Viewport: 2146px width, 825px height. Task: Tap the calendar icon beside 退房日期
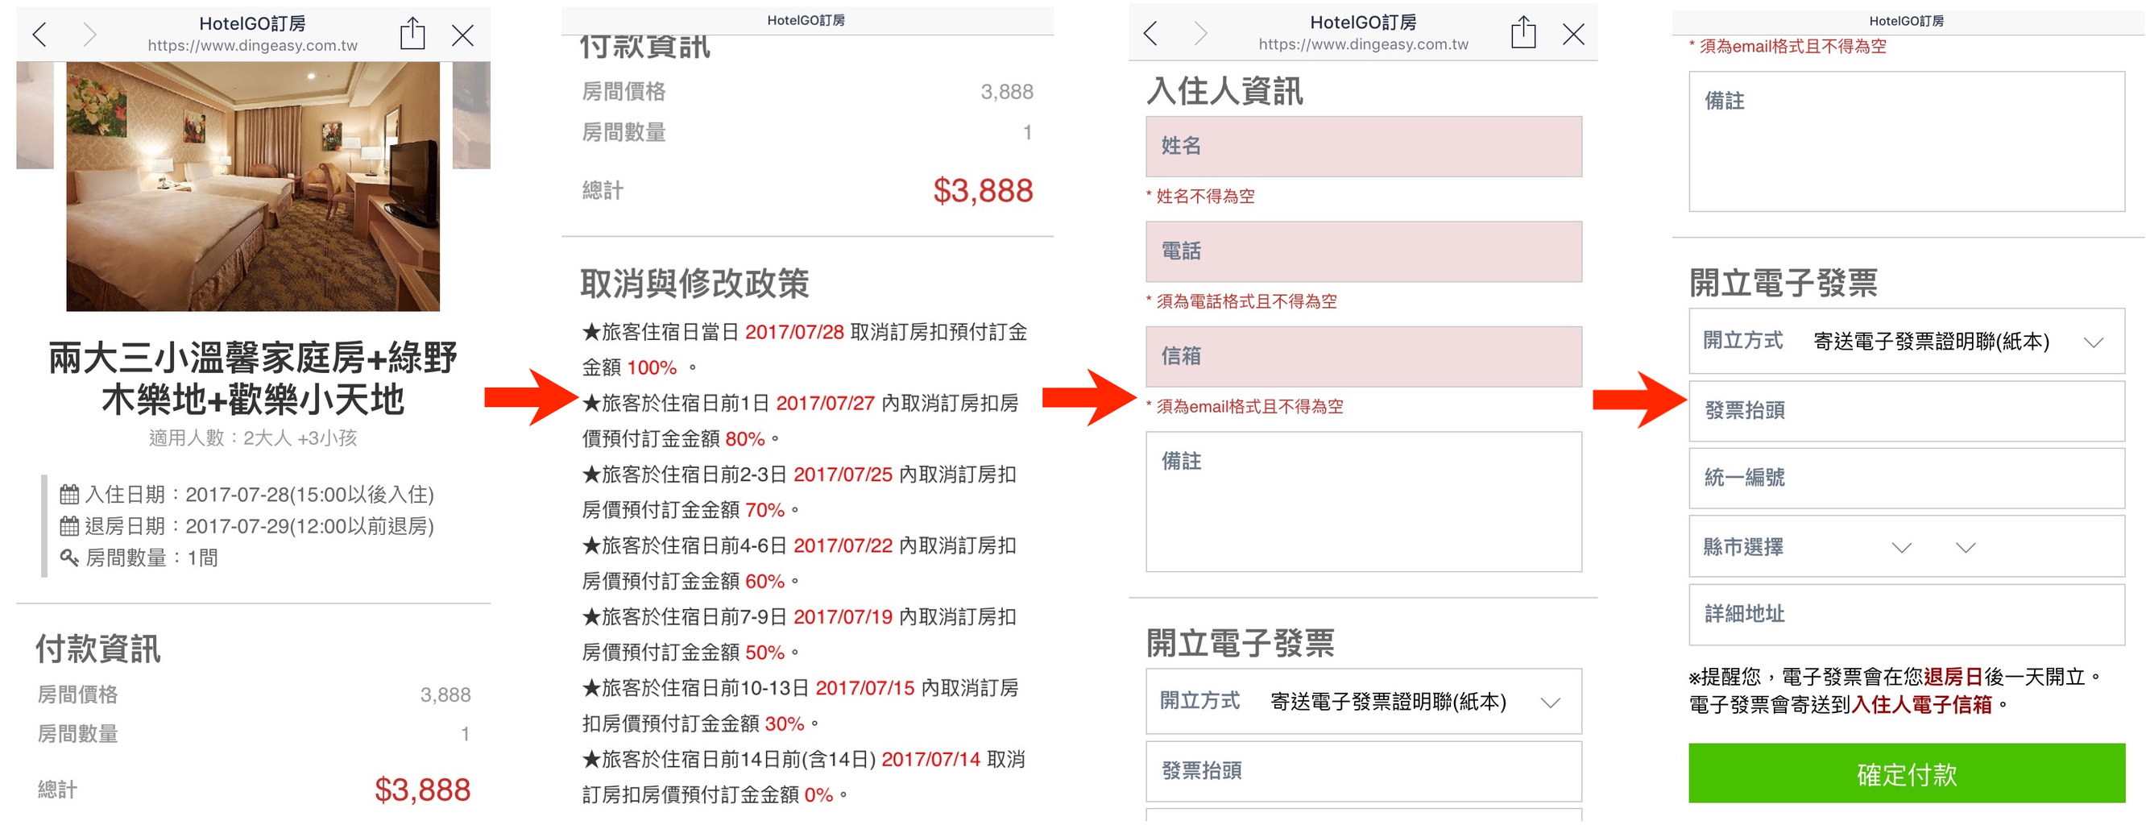(x=69, y=526)
